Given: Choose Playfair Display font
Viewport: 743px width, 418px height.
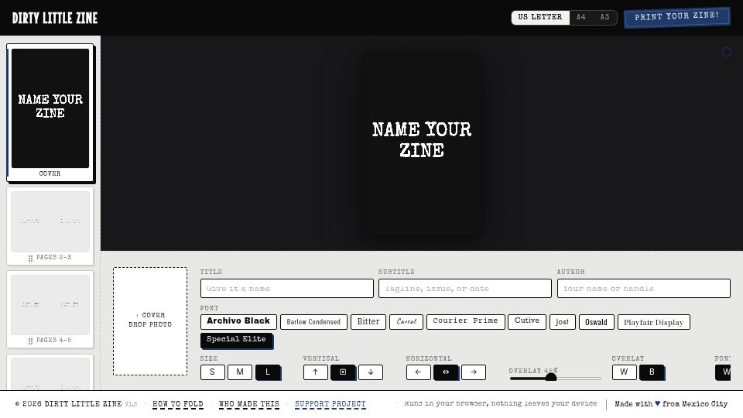Looking at the screenshot, I should 653,322.
